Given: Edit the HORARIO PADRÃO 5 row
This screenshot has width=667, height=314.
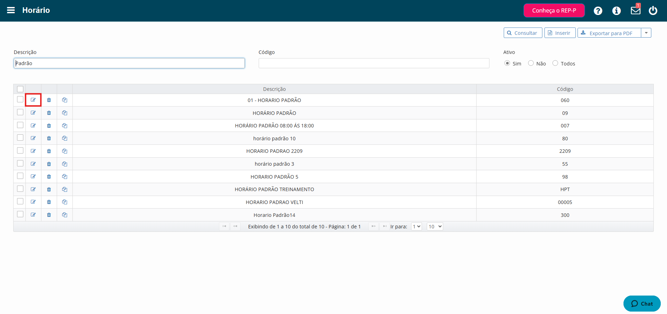Looking at the screenshot, I should tap(33, 176).
